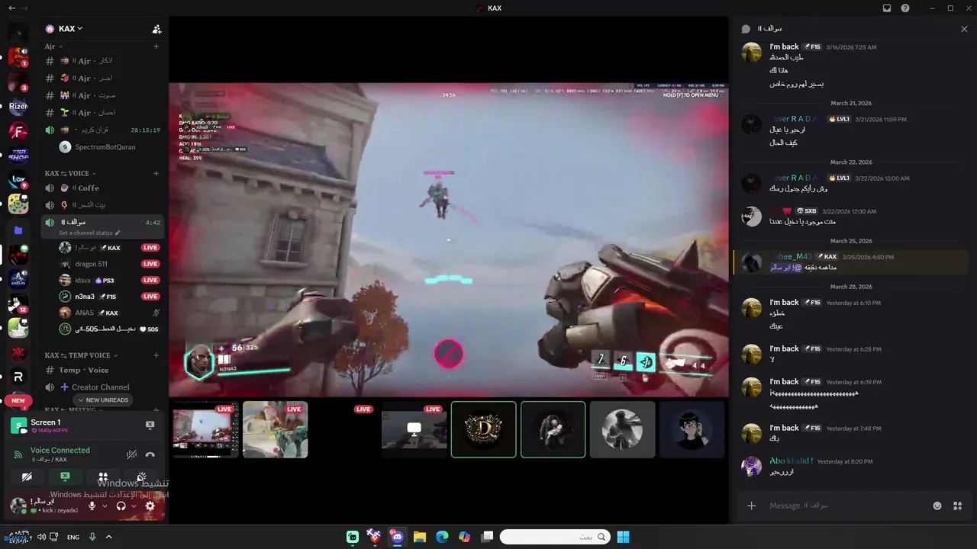Viewport: 977px width, 549px height.
Task: Deafen with the headphones icon
Action: point(121,506)
